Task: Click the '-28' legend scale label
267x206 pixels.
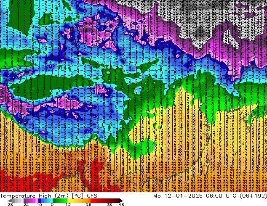Action: (x=9, y=204)
